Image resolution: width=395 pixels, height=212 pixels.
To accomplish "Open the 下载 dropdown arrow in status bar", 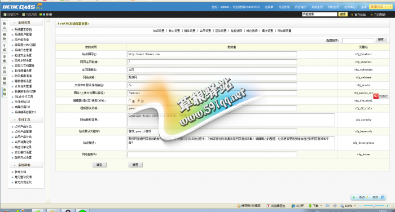I will click(x=321, y=206).
